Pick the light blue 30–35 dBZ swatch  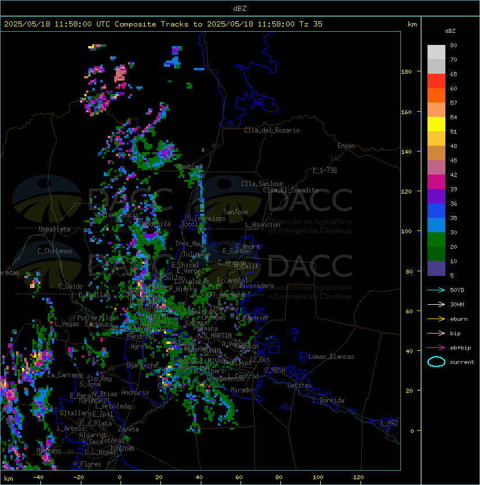click(x=436, y=225)
